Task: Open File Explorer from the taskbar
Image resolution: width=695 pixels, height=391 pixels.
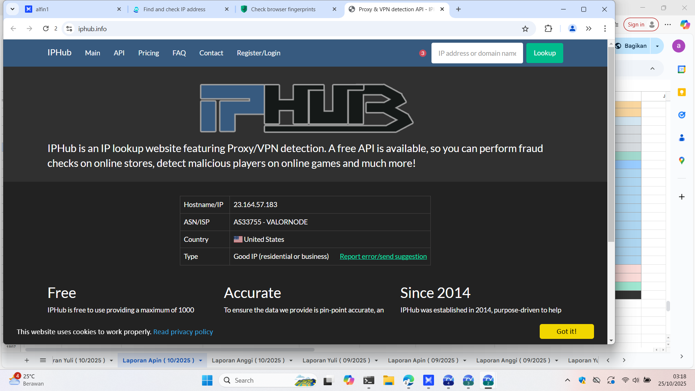Action: pyautogui.click(x=388, y=381)
